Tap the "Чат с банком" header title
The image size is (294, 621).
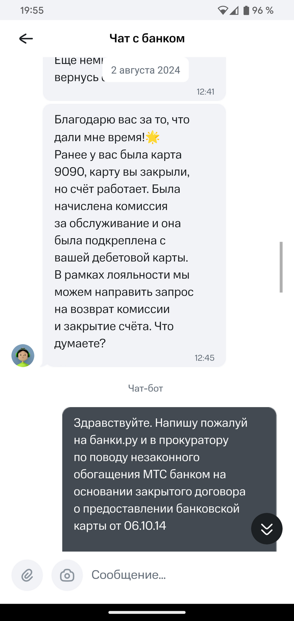[x=147, y=39]
